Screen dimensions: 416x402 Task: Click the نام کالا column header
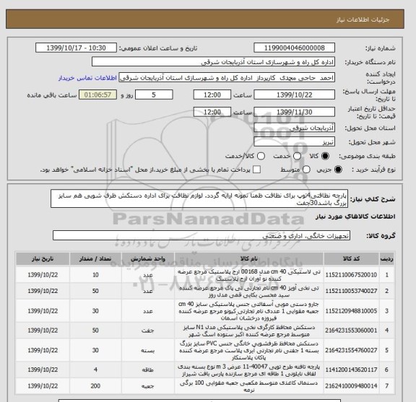249,259
